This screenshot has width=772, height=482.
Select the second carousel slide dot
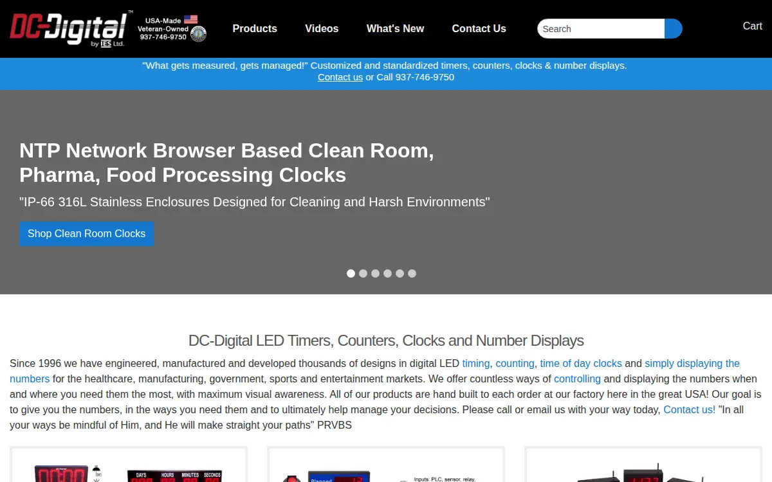[363, 273]
